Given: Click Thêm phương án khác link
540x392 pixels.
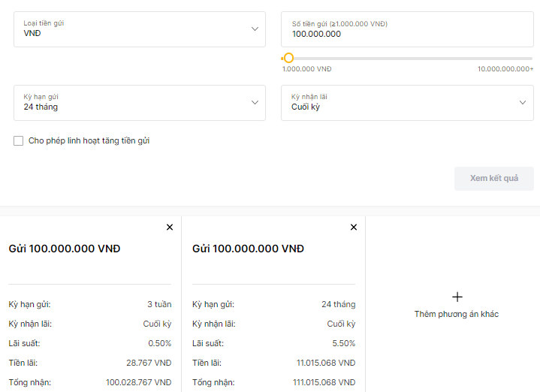Looking at the screenshot, I should click(x=457, y=314).
